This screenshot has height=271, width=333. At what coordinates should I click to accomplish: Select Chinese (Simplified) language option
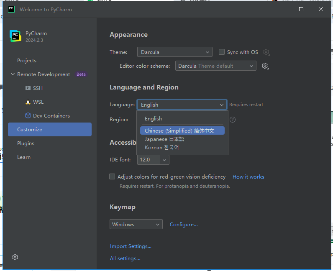[182, 130]
